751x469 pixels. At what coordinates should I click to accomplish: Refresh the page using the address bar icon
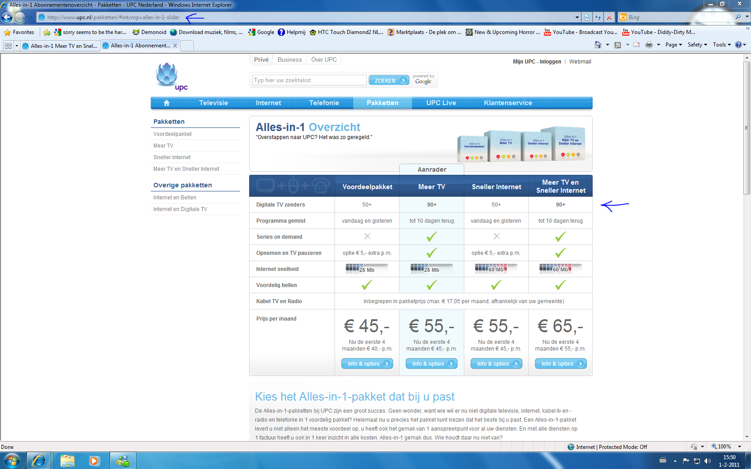(598, 17)
